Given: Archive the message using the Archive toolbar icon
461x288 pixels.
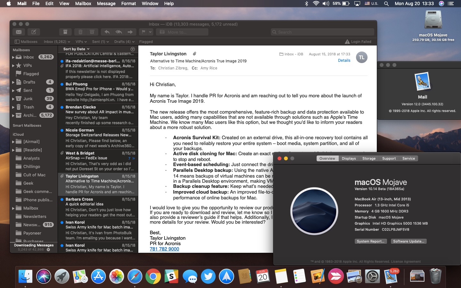Looking at the screenshot, I should [x=66, y=32].
